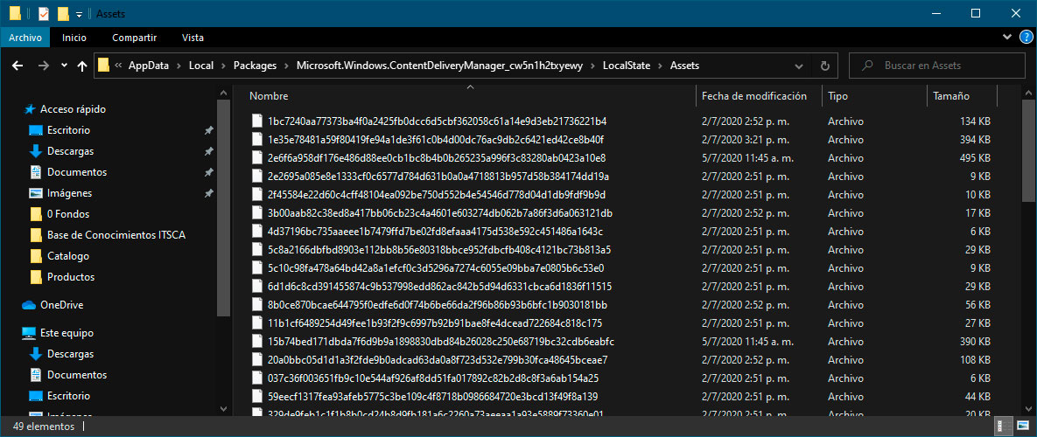The image size is (1037, 437).
Task: Click the Back navigation arrow
Action: [19, 66]
